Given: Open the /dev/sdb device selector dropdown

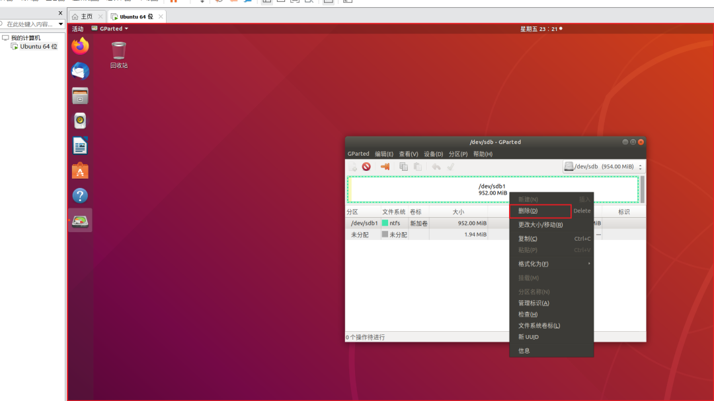Looking at the screenshot, I should point(604,167).
